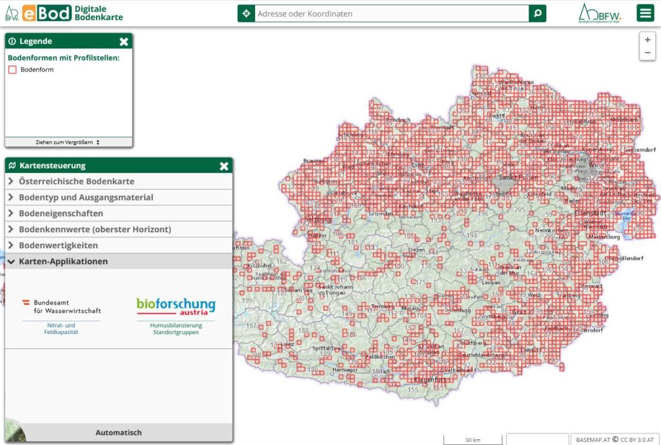Open the hamburger main menu
661x445 pixels.
pos(645,13)
